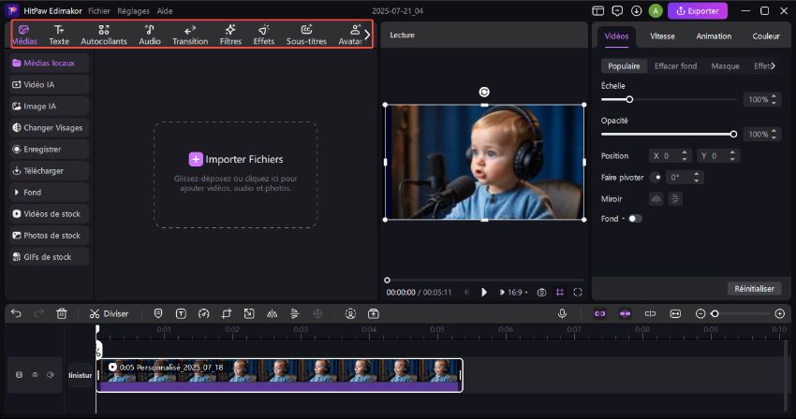The image size is (796, 419).
Task: Open Changer Visages in the sidebar
Action: (x=49, y=128)
